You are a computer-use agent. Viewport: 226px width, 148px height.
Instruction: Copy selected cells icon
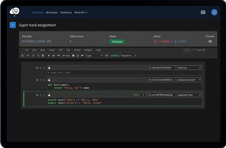pyautogui.click(x=38, y=56)
